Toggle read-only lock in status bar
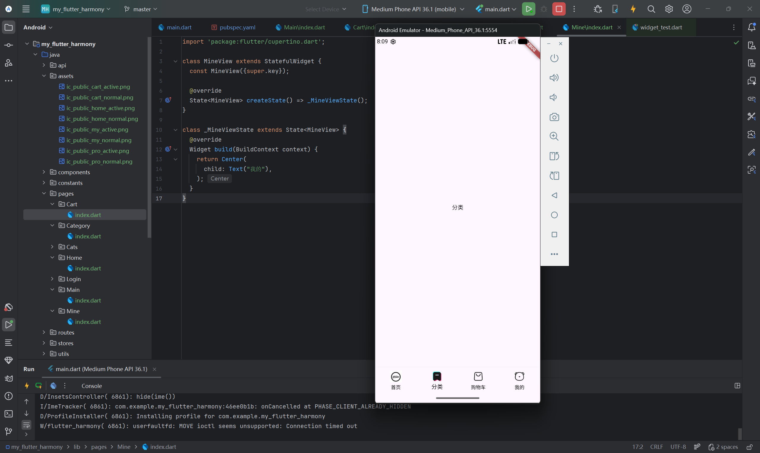760x453 pixels. pyautogui.click(x=750, y=447)
